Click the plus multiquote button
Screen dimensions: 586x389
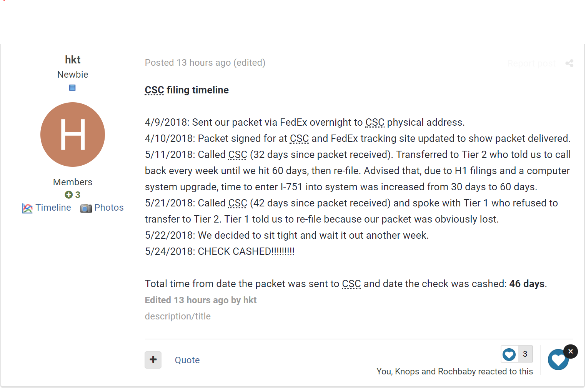click(153, 360)
